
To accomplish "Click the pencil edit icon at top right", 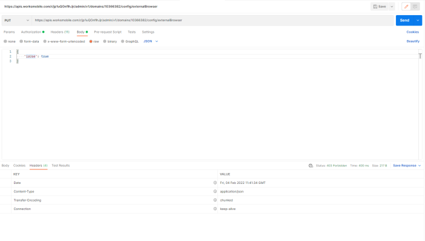I will pos(406,7).
